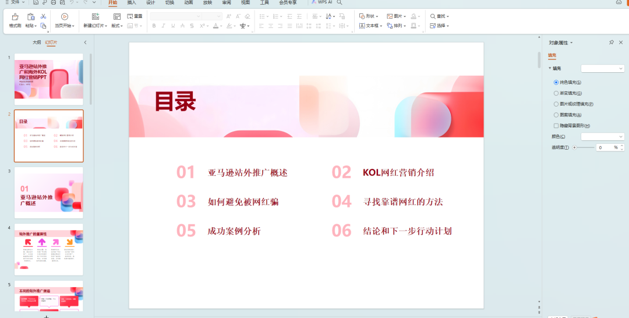Apply strikethrough formatting icon
Viewport: 629px width, 318px height.
(182, 26)
